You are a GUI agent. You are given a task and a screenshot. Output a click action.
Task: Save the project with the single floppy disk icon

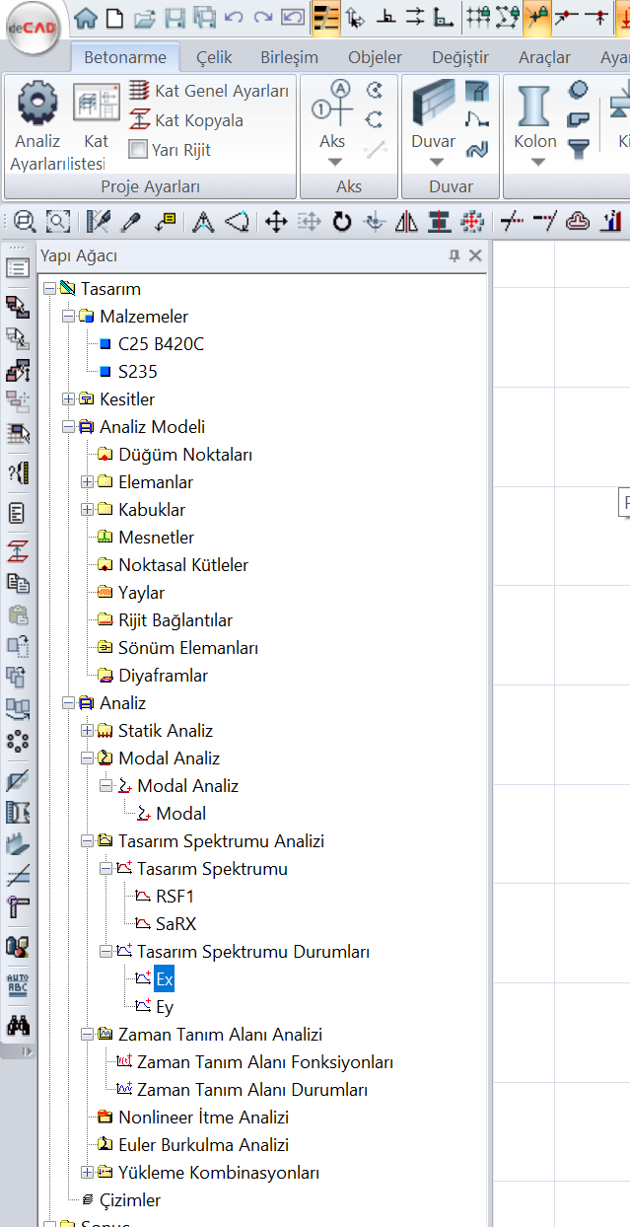(x=175, y=17)
